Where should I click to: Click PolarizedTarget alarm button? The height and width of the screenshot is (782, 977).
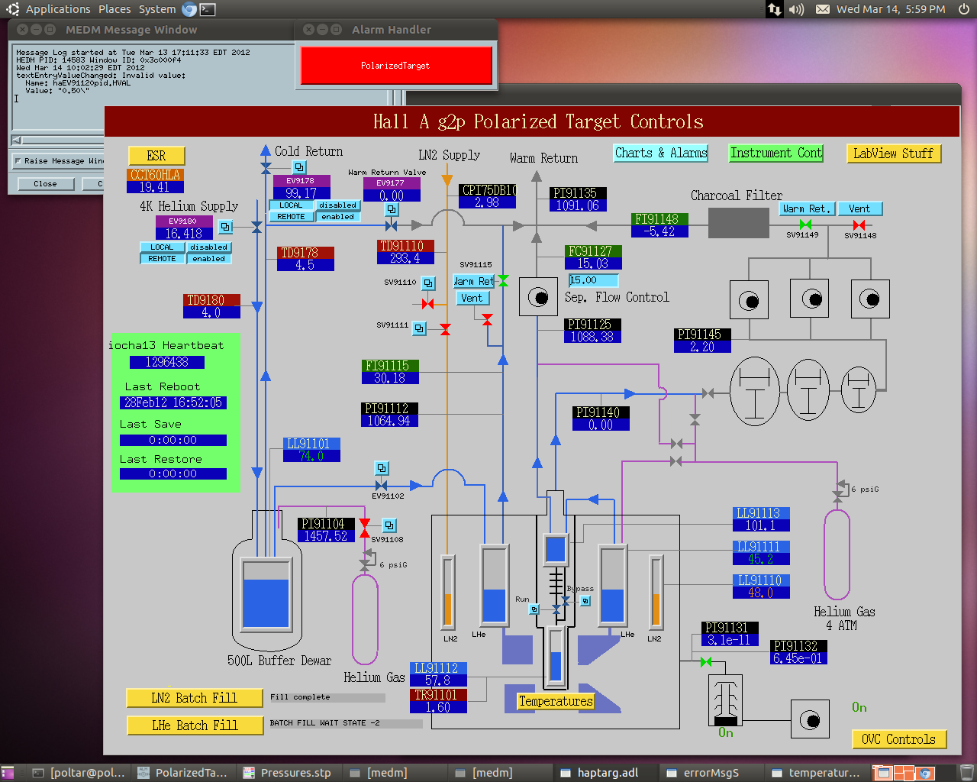pos(396,66)
